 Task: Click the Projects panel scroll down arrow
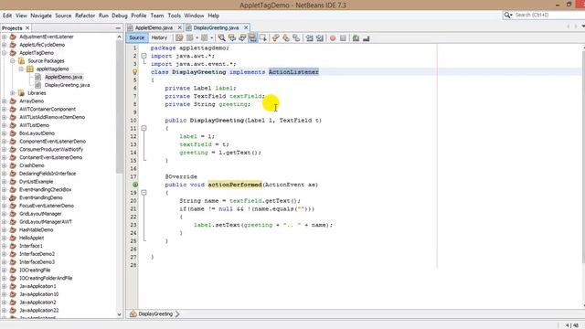tap(119, 314)
